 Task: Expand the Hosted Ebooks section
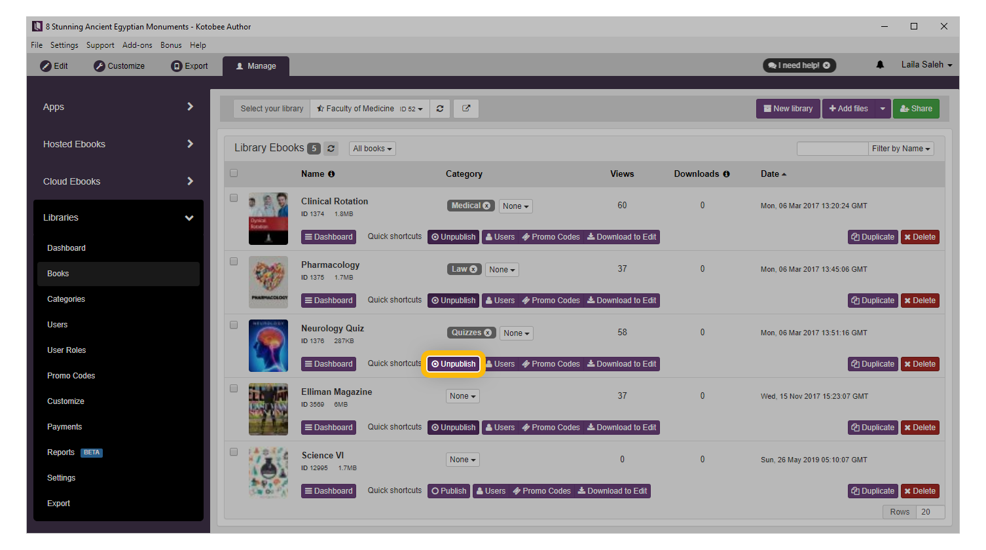coord(118,144)
